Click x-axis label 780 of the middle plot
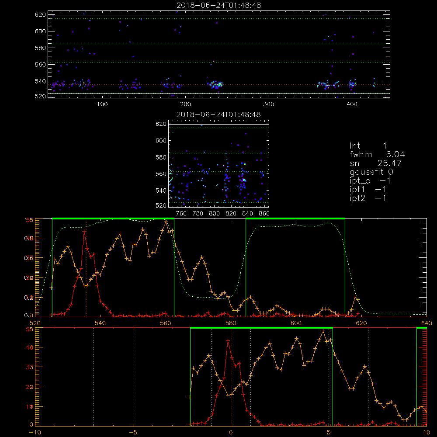The height and width of the screenshot is (437, 437). pos(198,214)
